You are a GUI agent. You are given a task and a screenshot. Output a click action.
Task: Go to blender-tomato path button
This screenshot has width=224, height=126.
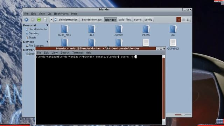(x=92, y=20)
